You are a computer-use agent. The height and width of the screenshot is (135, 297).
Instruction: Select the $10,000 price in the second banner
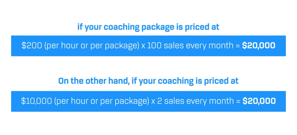click(x=36, y=101)
